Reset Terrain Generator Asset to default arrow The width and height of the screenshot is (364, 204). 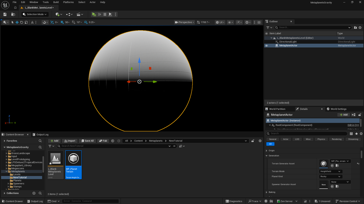point(358,163)
